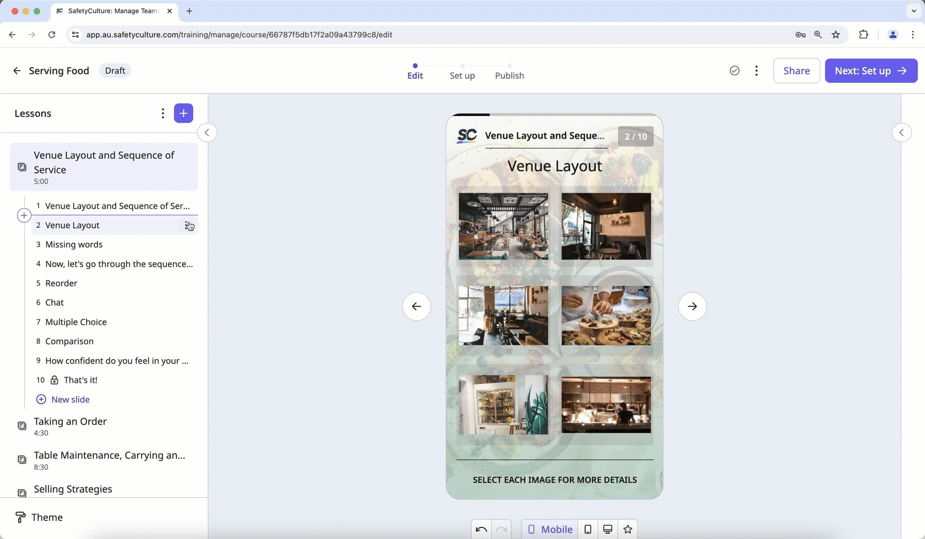Select slide 7 Multiple Choice
925x539 pixels.
pos(114,322)
